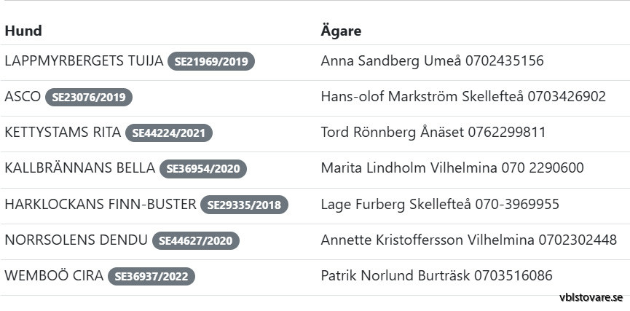Image resolution: width=630 pixels, height=311 pixels.
Task: Click the SE44224/2021 registration badge
Action: click(x=169, y=133)
